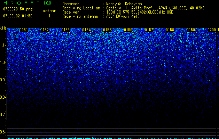Screen dimensions: 219x139
Task: Click the Receiver field label
Action: coord(71,12)
